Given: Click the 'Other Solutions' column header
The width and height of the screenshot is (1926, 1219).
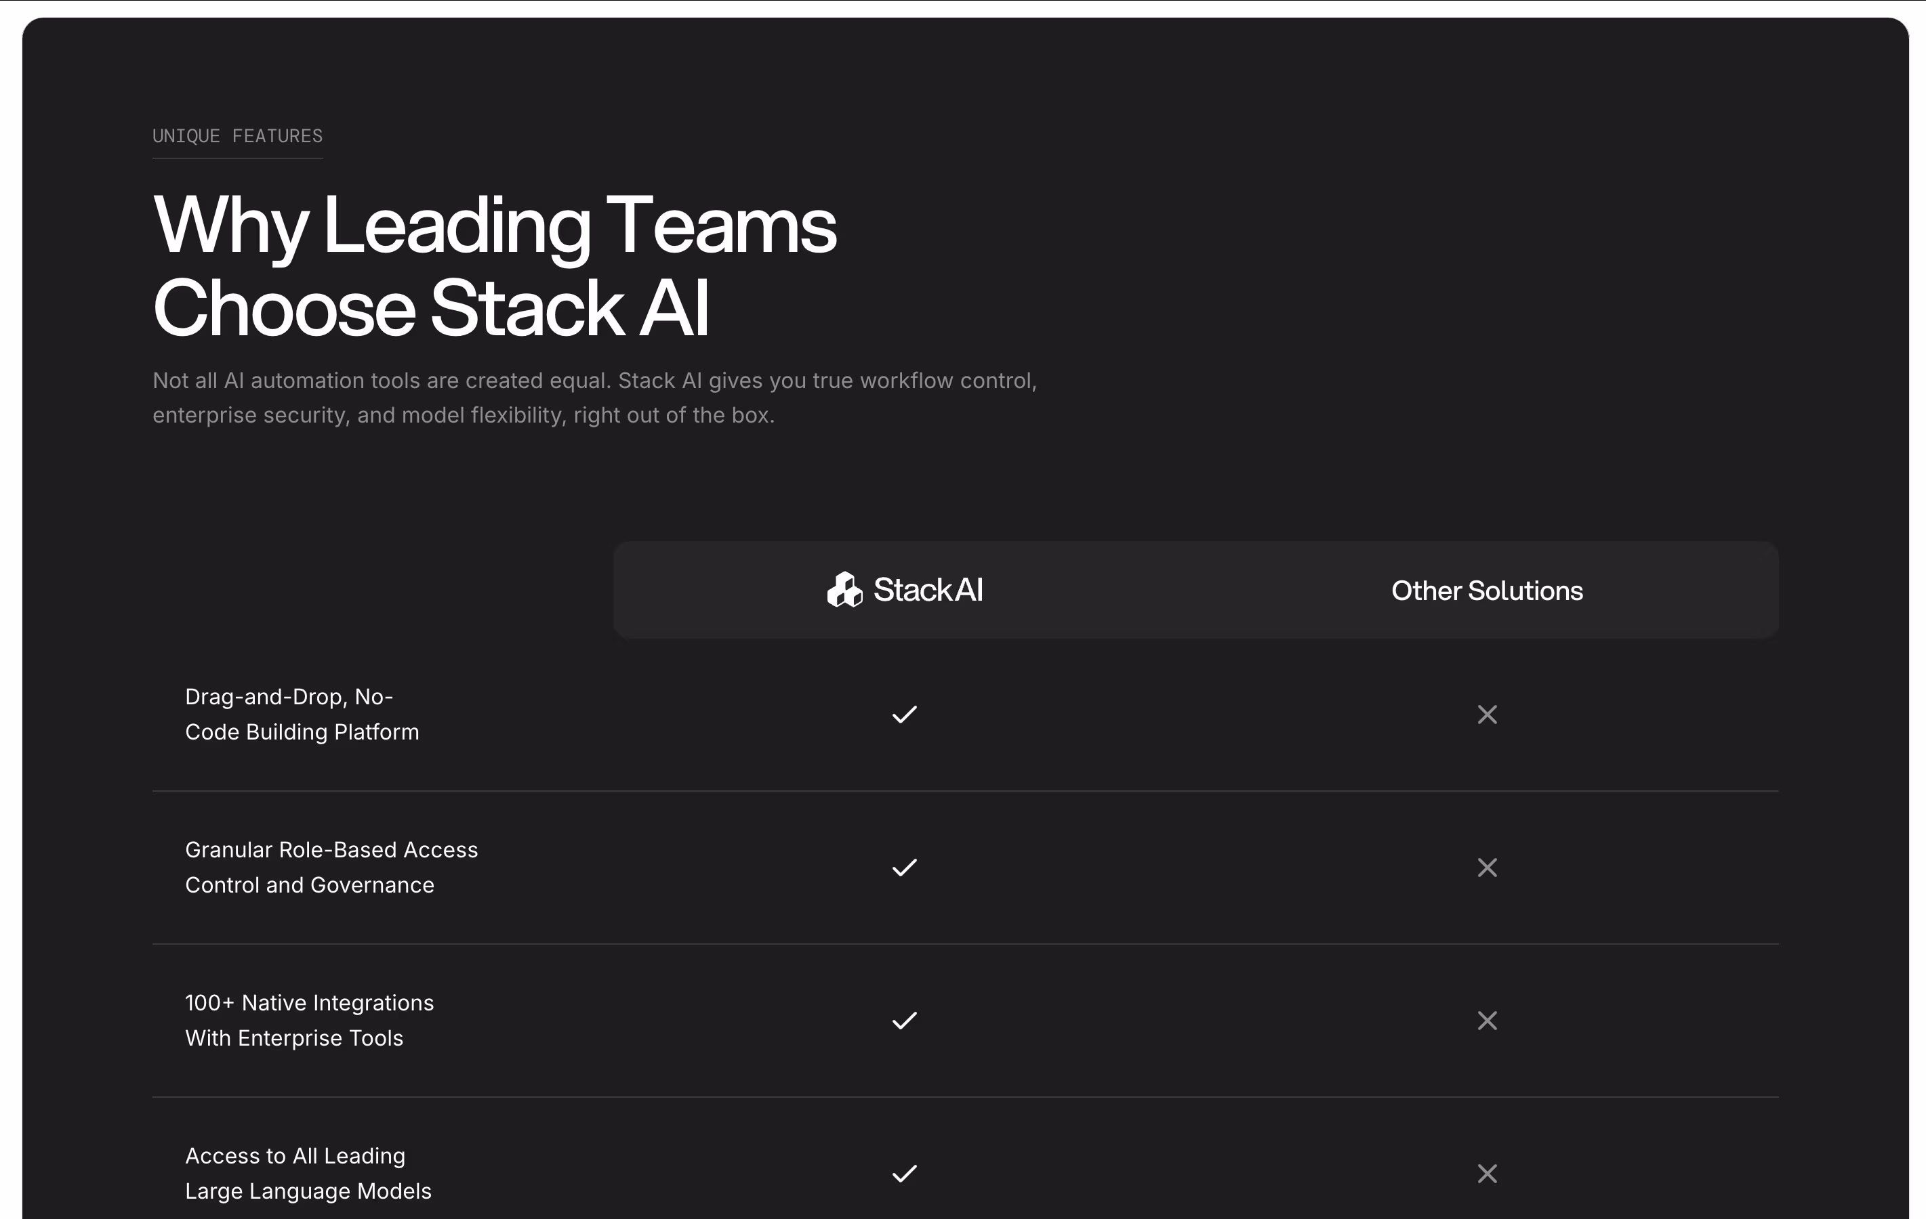Looking at the screenshot, I should point(1487,591).
